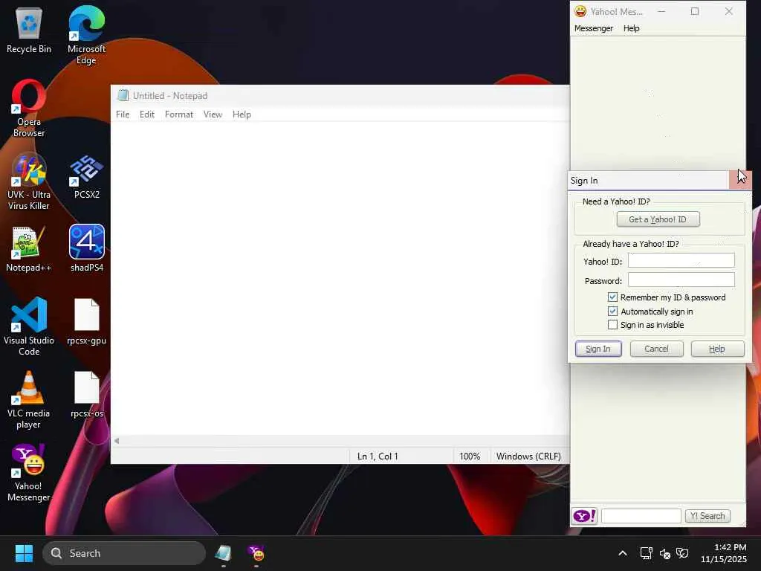The width and height of the screenshot is (761, 571).
Task: Select the rpcsx-os file icon
Action: tap(86, 394)
